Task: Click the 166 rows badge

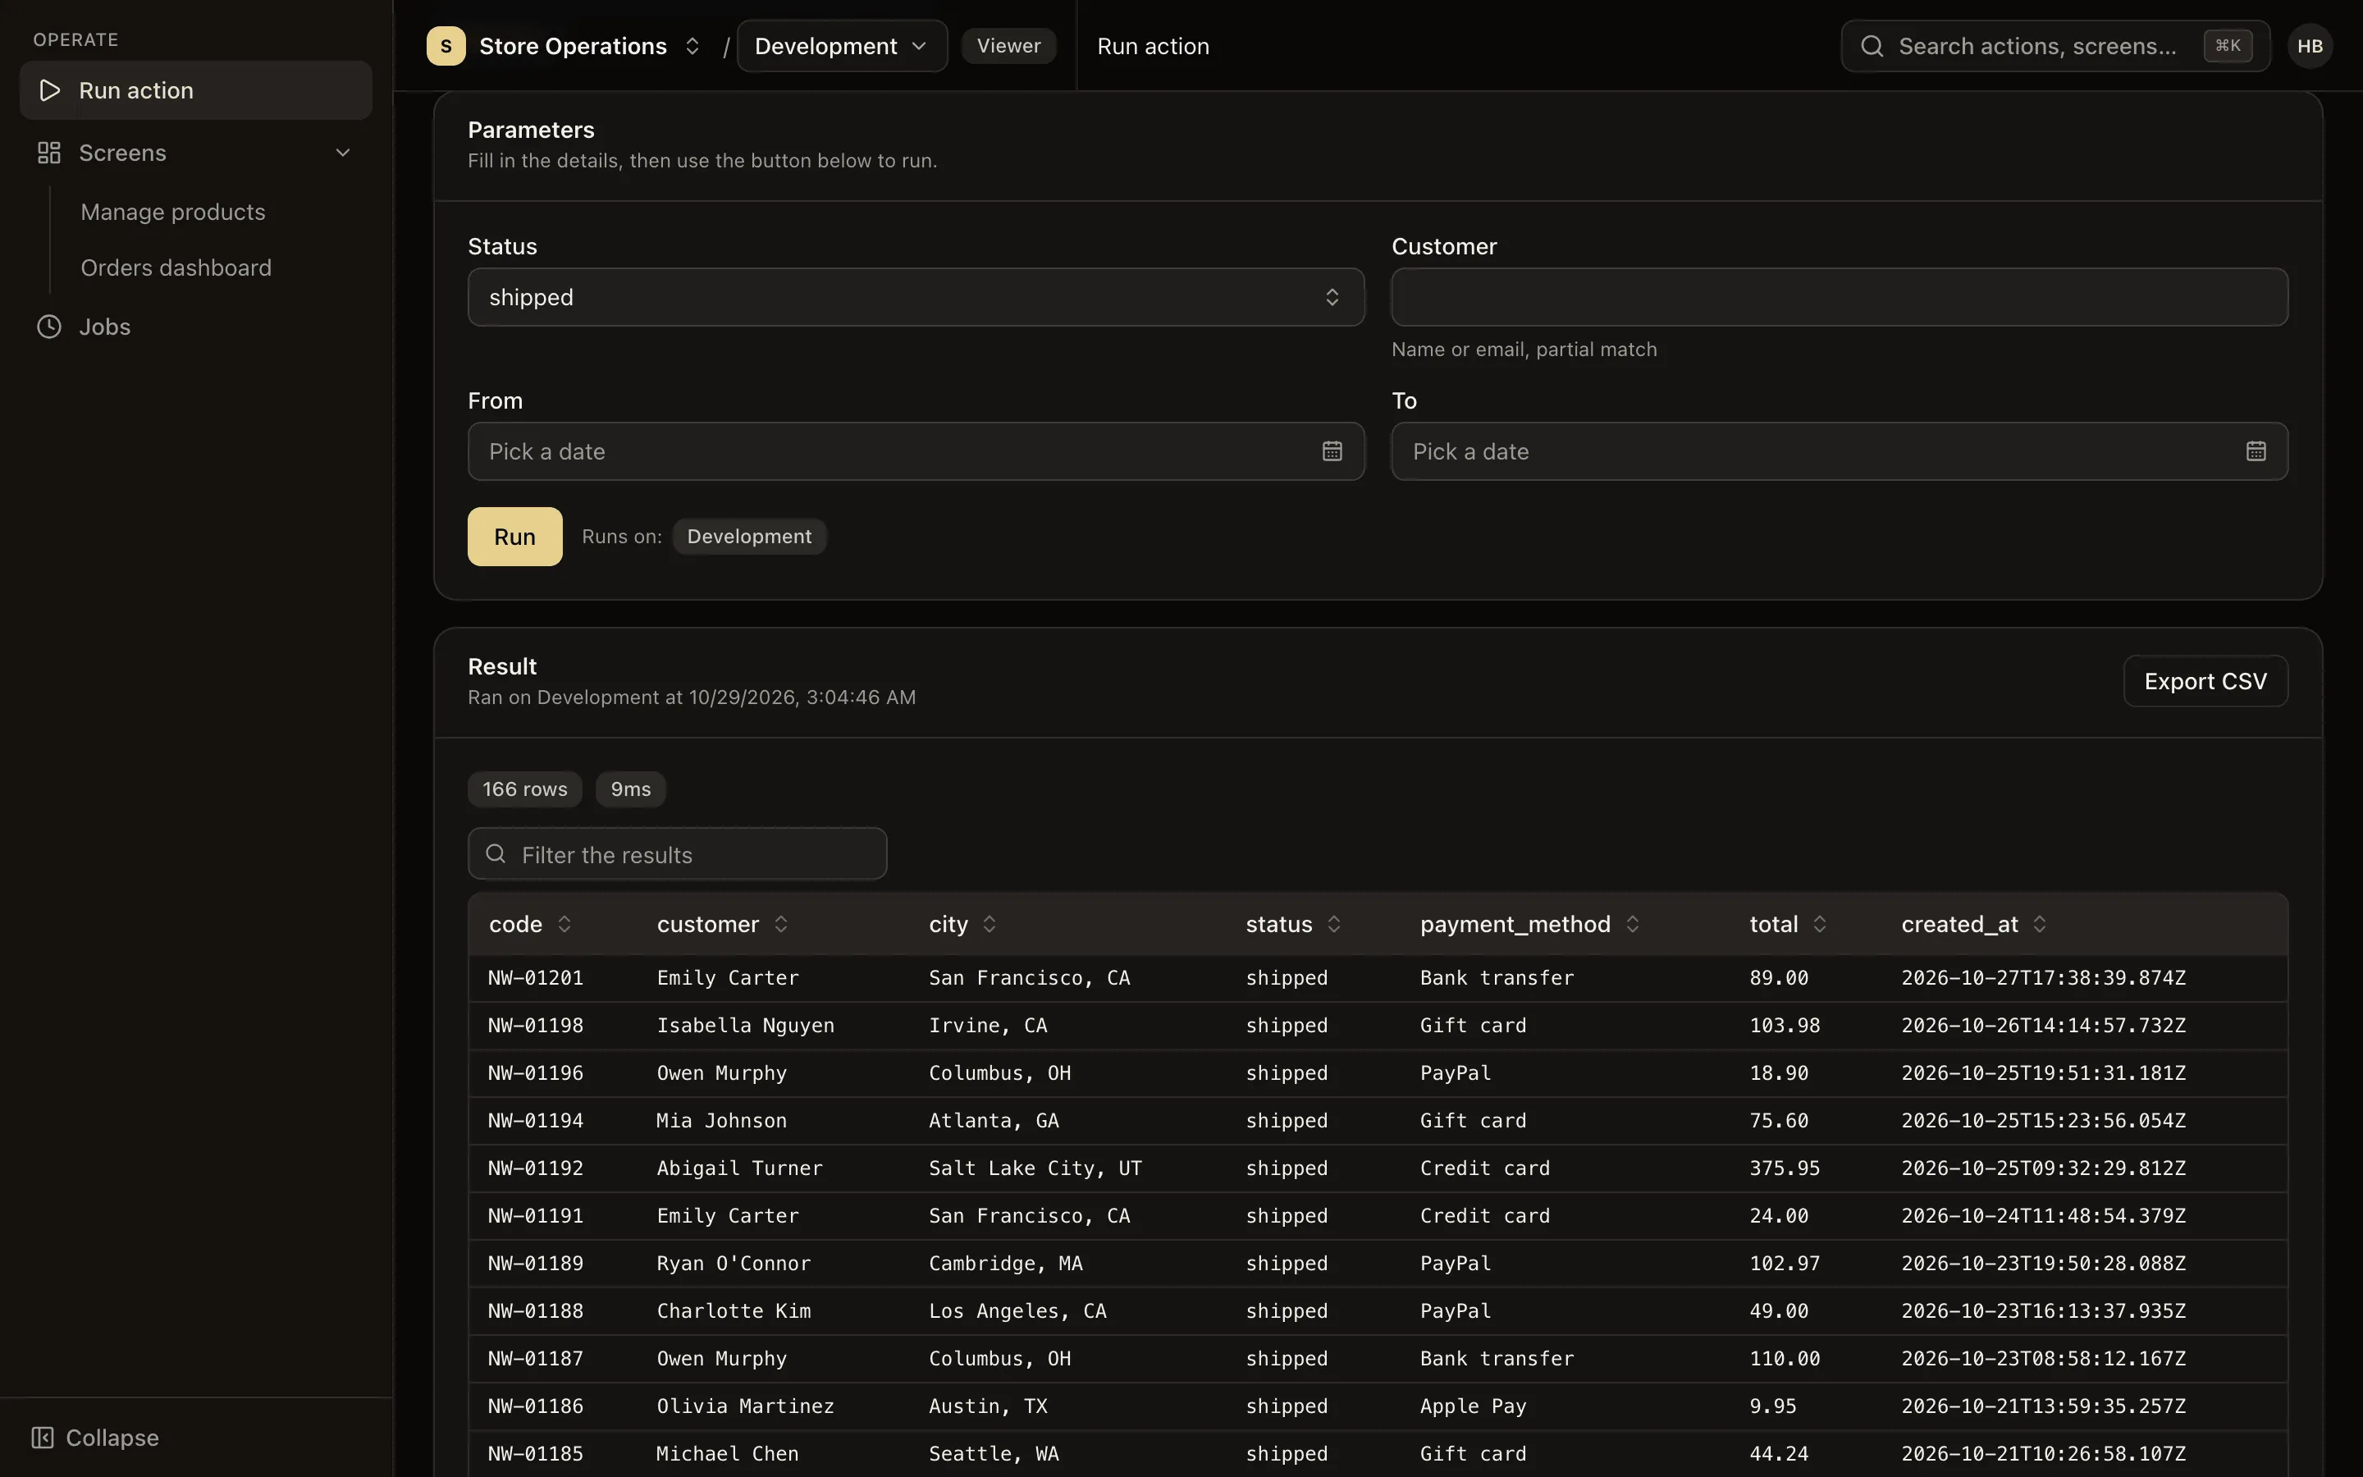Action: [524, 789]
